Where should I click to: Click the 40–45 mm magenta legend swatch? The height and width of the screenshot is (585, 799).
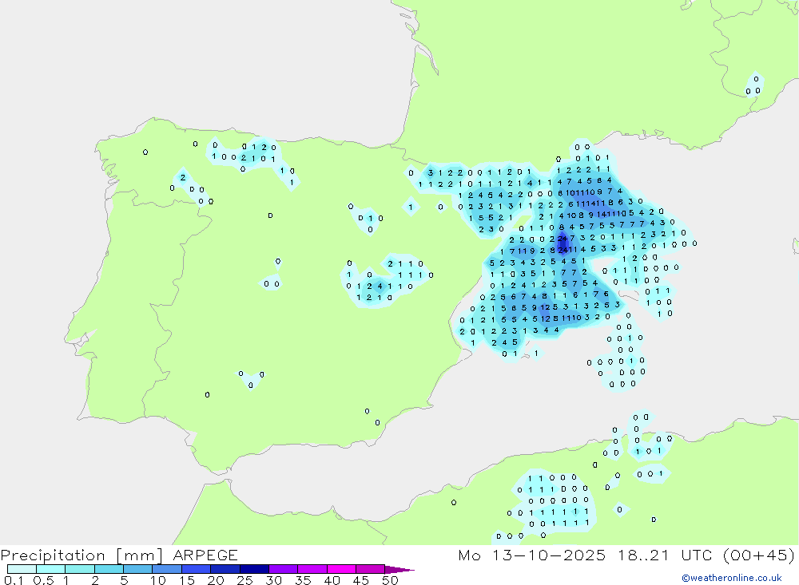pyautogui.click(x=341, y=569)
